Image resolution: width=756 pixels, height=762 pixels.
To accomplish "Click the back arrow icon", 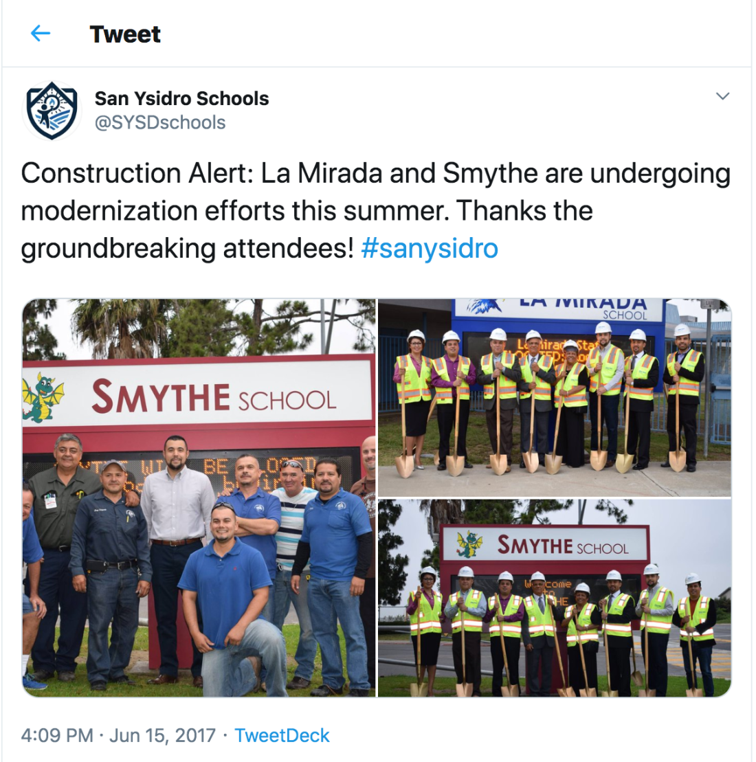I will point(41,34).
